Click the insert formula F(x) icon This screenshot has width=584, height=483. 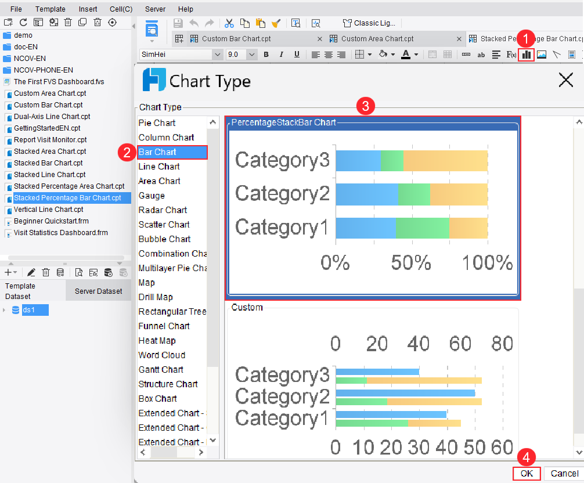point(511,55)
